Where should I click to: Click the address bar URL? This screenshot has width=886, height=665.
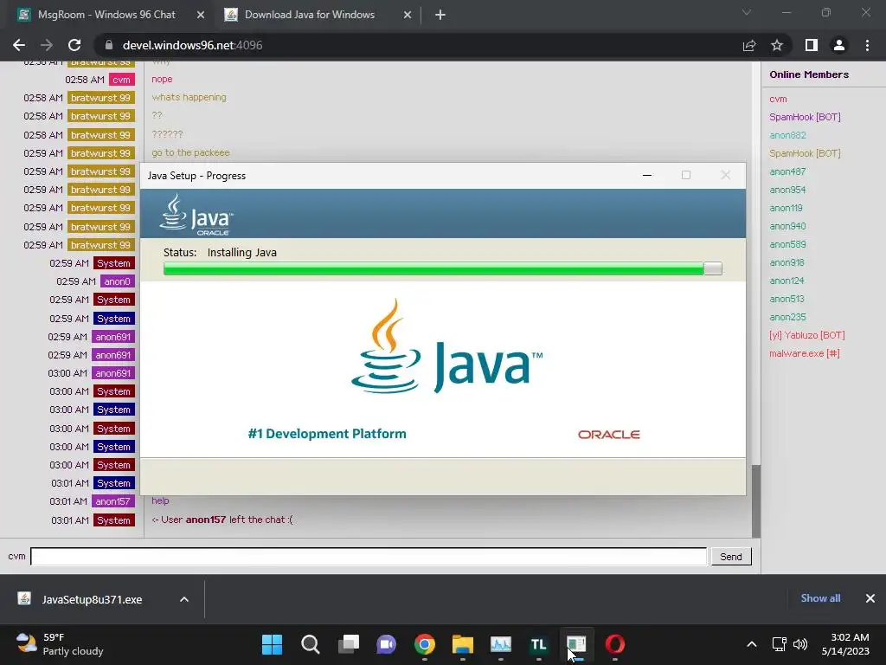click(192, 45)
